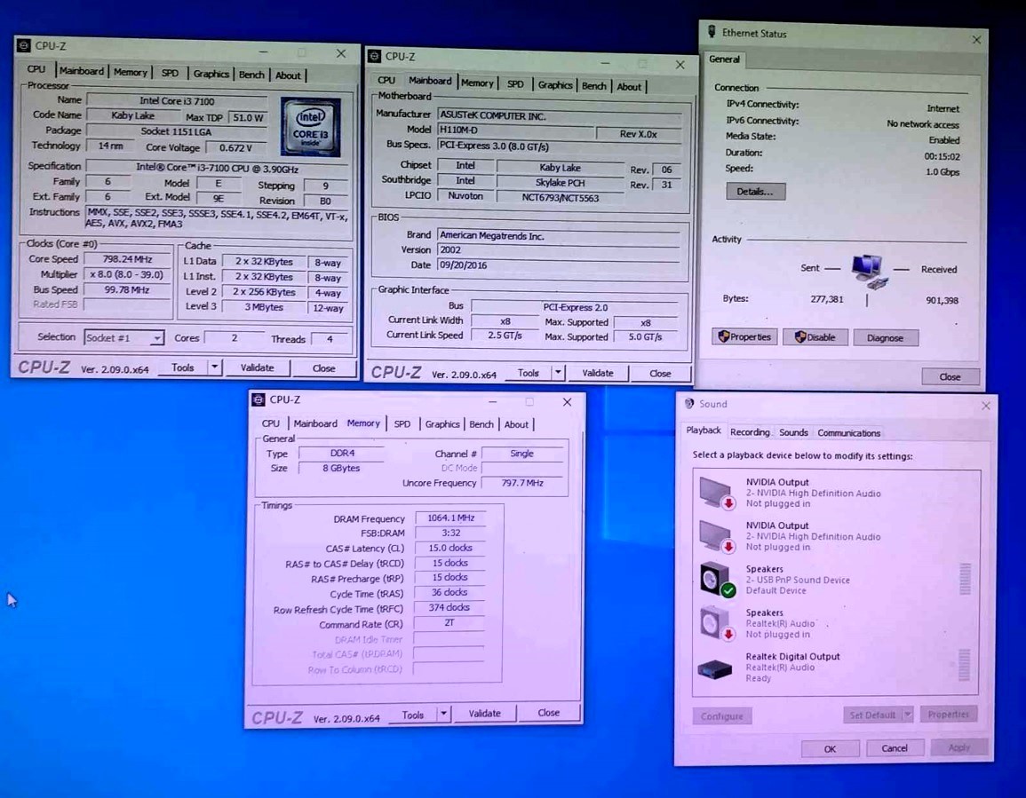The image size is (1026, 798).
Task: Expand Tools dropdown arrow in Memory window
Action: [444, 714]
